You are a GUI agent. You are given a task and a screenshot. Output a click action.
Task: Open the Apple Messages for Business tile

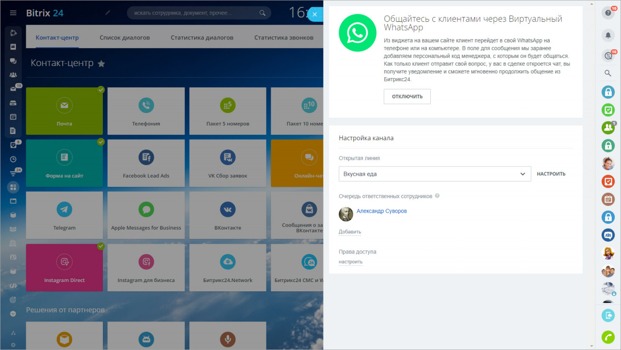click(146, 215)
